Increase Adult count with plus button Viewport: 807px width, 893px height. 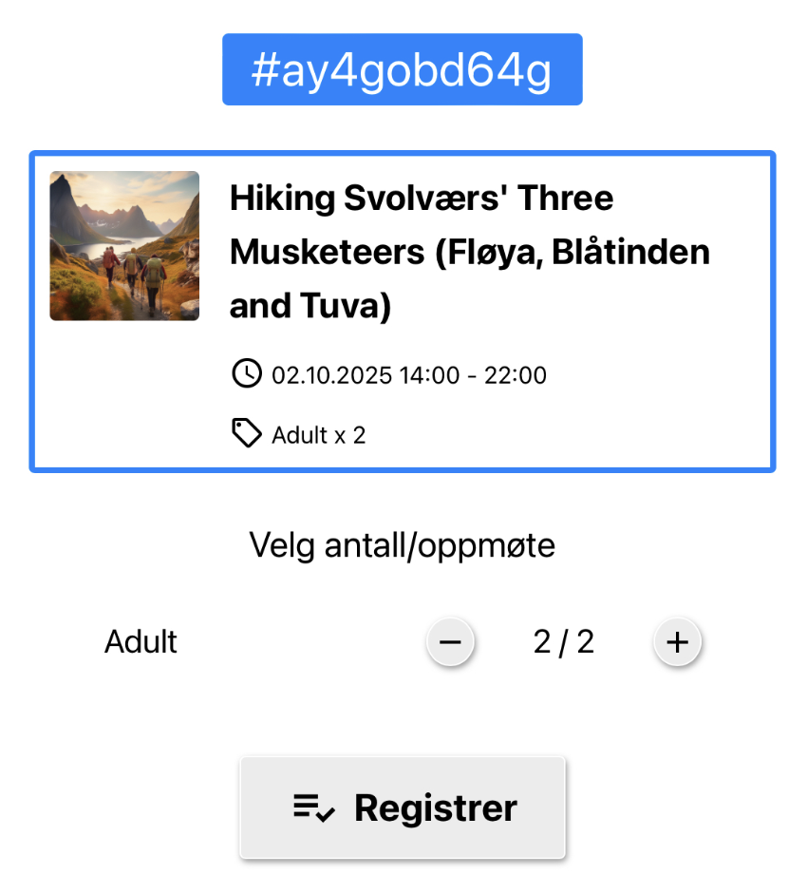click(676, 643)
